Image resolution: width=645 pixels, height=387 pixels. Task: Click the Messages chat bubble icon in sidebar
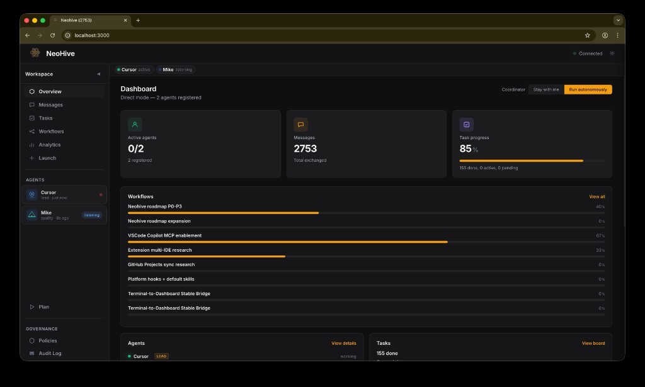(31, 104)
